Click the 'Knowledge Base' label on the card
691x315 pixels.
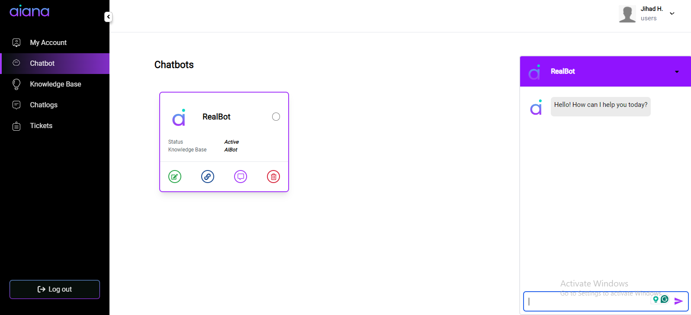[187, 150]
